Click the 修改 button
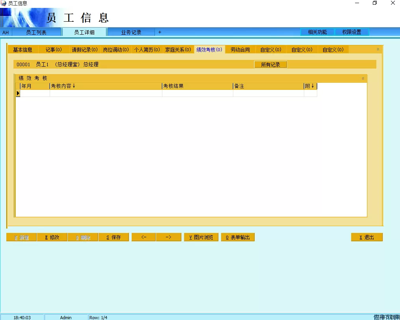The width and height of the screenshot is (400, 320). point(52,237)
